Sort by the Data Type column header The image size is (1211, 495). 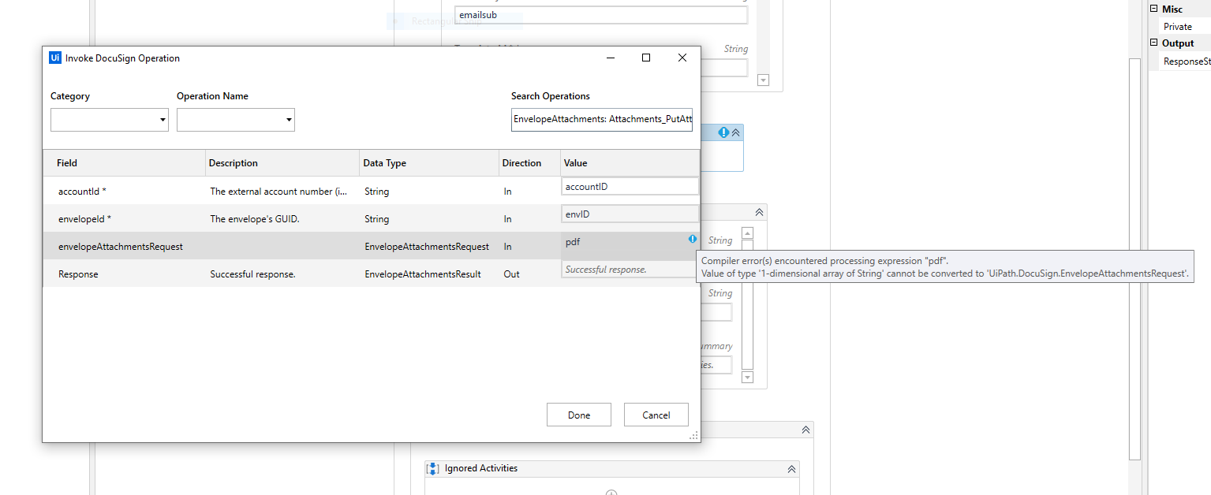coord(429,163)
